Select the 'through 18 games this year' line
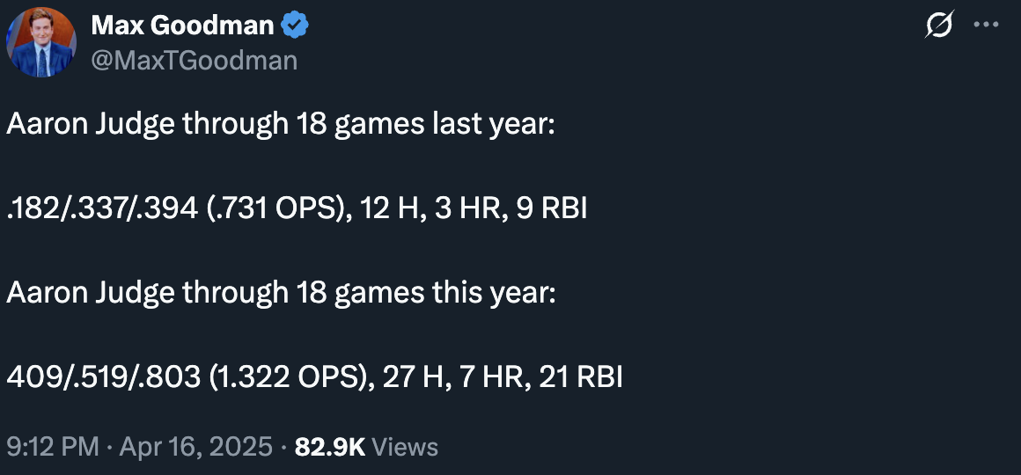 369,293
